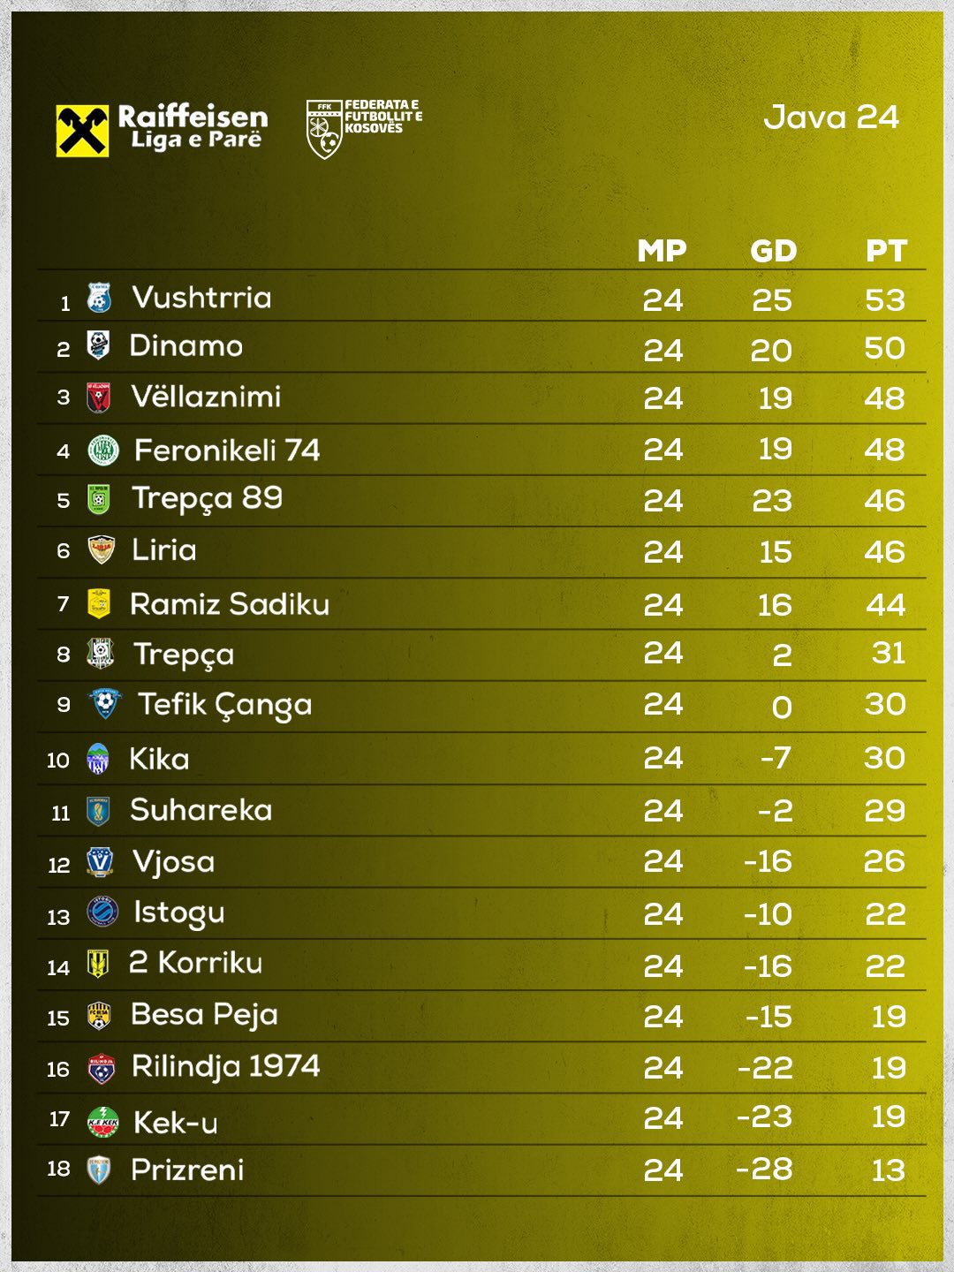Click the Trepça 89 green crest
The height and width of the screenshot is (1272, 954).
point(99,499)
